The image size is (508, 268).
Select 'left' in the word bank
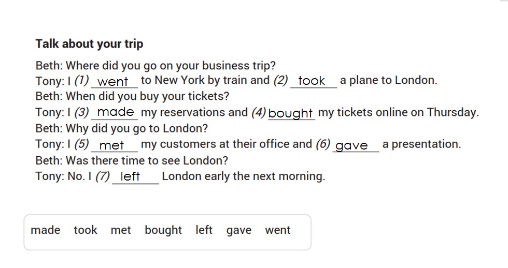click(204, 230)
